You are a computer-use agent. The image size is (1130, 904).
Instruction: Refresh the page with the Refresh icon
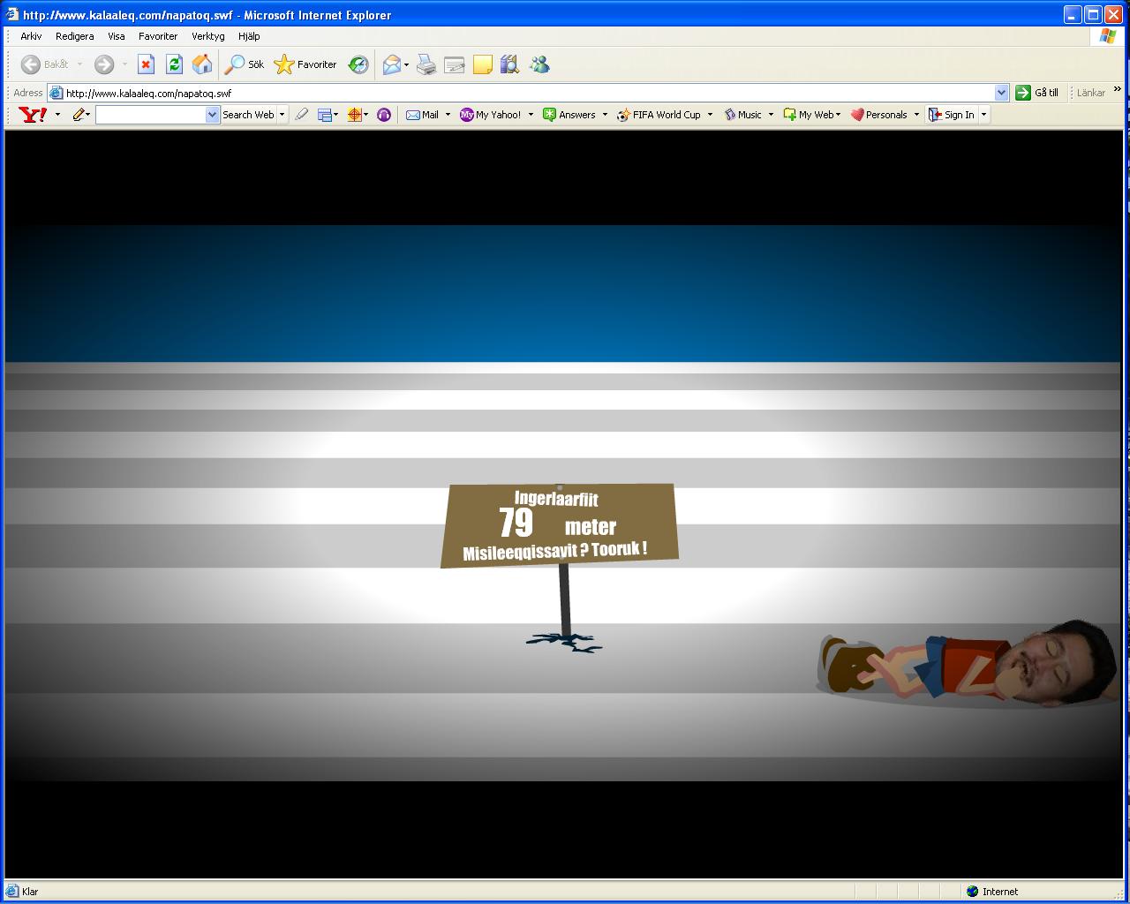pyautogui.click(x=175, y=64)
